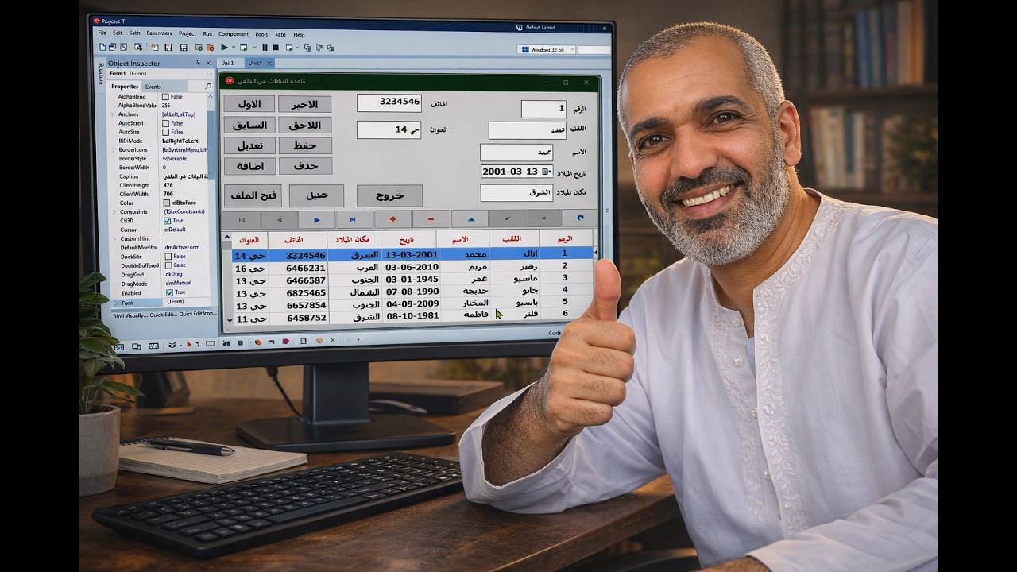Click the red minus delete record icon
1017x572 pixels.
[431, 218]
